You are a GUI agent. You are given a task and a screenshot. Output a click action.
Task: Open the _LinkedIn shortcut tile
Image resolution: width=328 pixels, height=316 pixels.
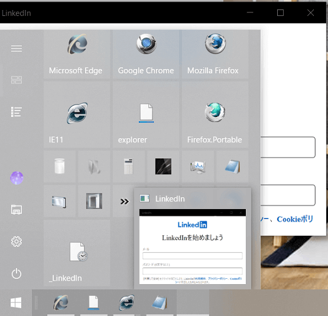point(77,253)
